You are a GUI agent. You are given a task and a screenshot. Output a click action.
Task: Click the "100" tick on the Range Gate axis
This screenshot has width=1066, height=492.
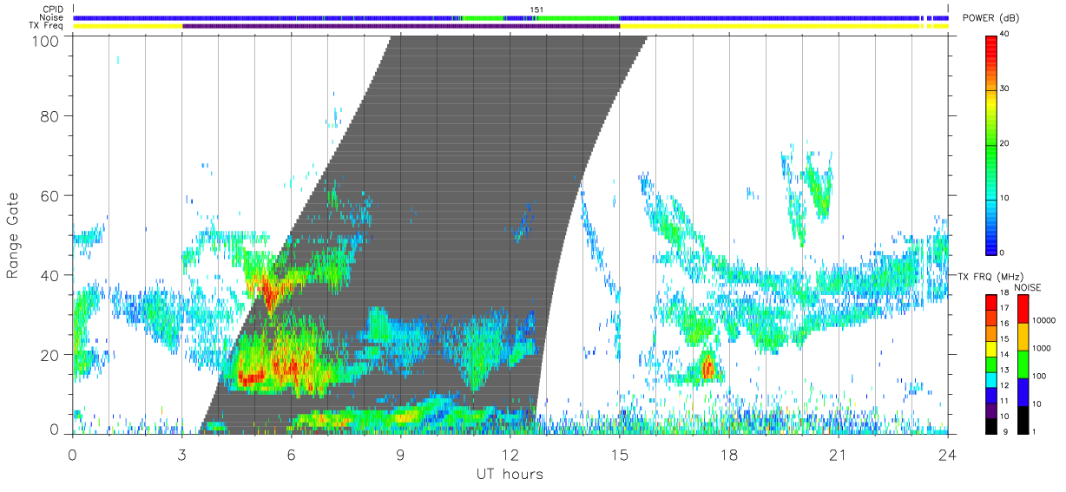48,41
